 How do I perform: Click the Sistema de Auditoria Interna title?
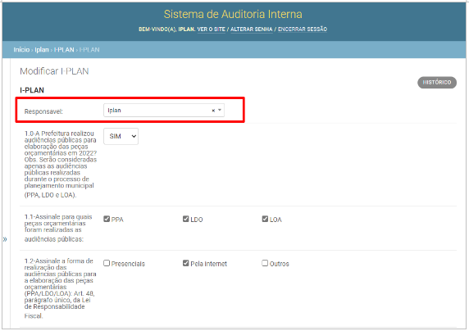pos(233,15)
